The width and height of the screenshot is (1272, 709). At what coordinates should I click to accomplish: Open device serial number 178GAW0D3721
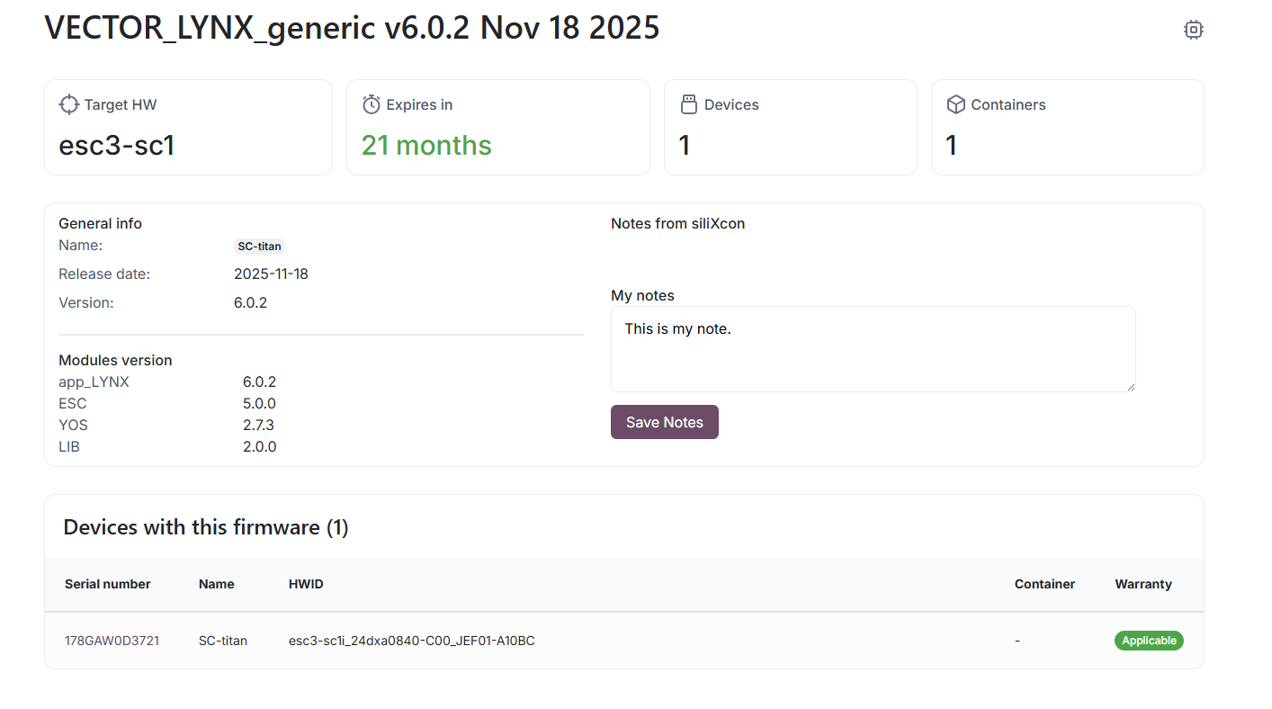click(x=112, y=641)
